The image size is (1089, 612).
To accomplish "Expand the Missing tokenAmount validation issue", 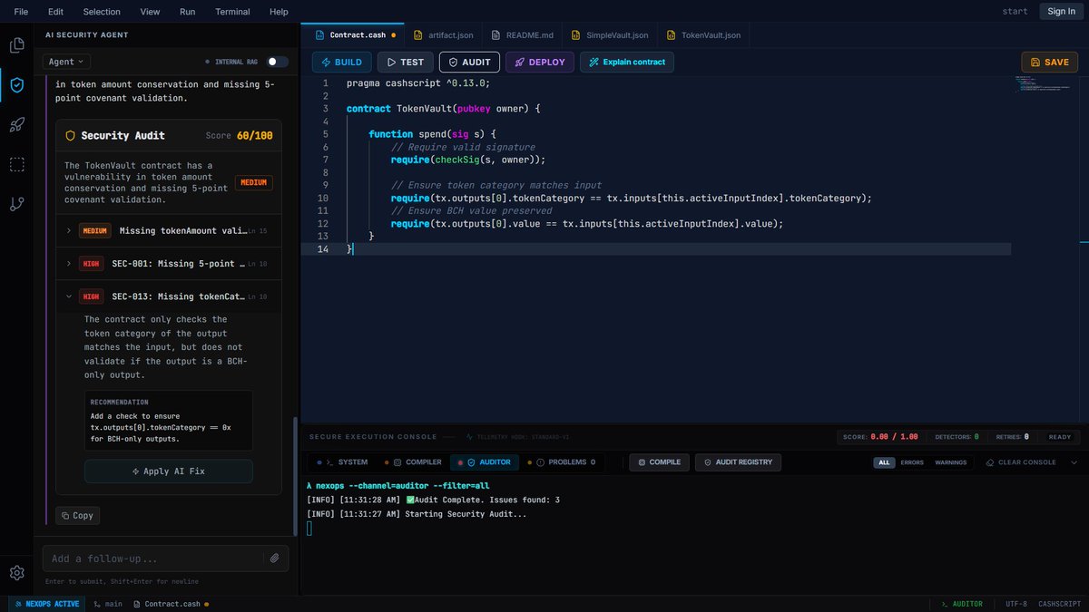I will pyautogui.click(x=168, y=230).
